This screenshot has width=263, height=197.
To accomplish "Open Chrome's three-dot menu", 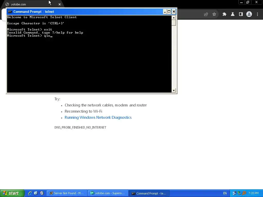I will (x=257, y=14).
